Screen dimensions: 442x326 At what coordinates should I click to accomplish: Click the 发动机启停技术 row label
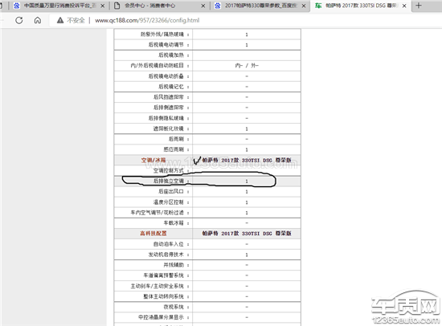pyautogui.click(x=166, y=255)
